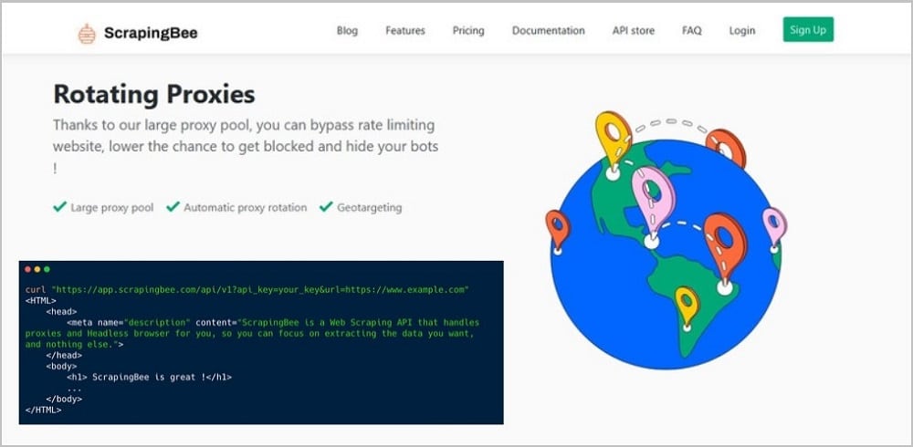This screenshot has height=447, width=913.
Task: Open the Documentation link
Action: coord(548,31)
